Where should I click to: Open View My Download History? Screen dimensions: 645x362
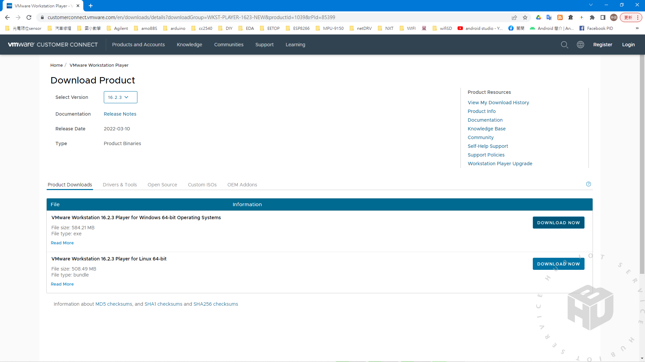point(498,103)
